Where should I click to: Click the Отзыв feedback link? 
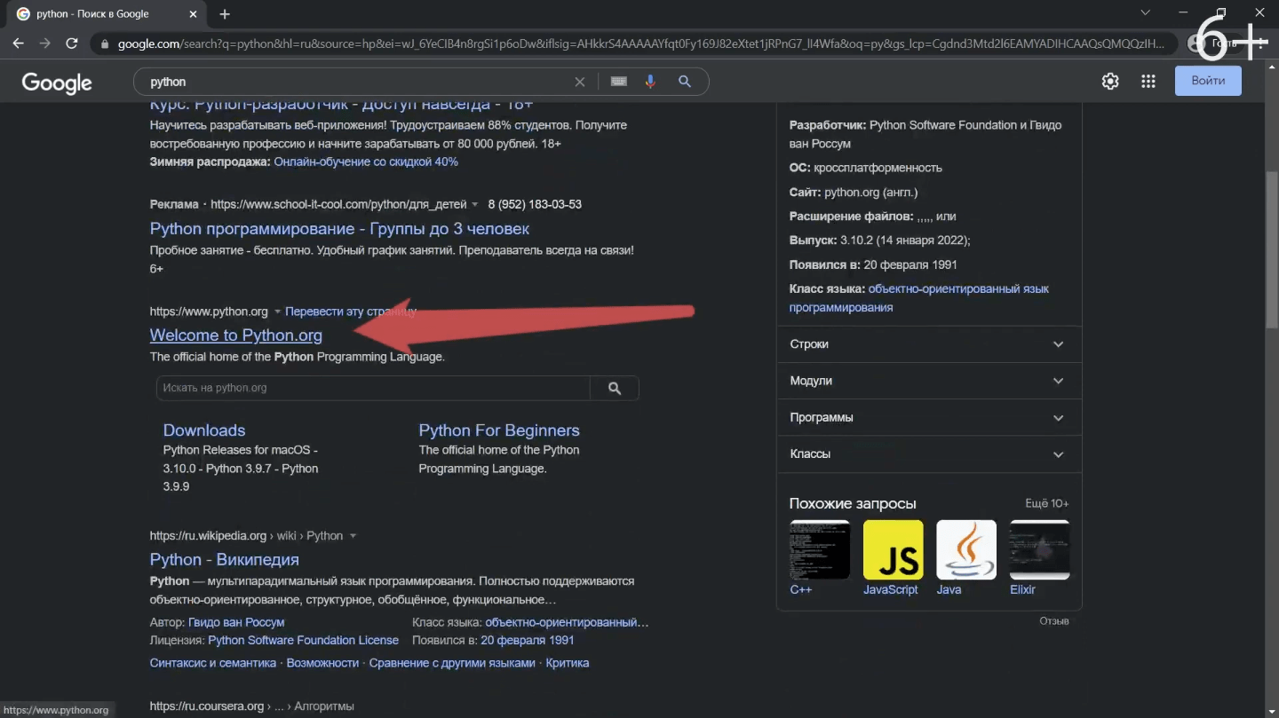tap(1054, 621)
